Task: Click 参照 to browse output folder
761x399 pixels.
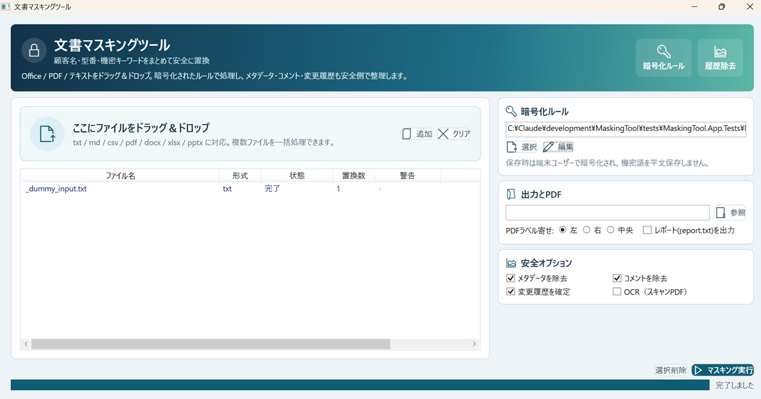Action: click(730, 213)
